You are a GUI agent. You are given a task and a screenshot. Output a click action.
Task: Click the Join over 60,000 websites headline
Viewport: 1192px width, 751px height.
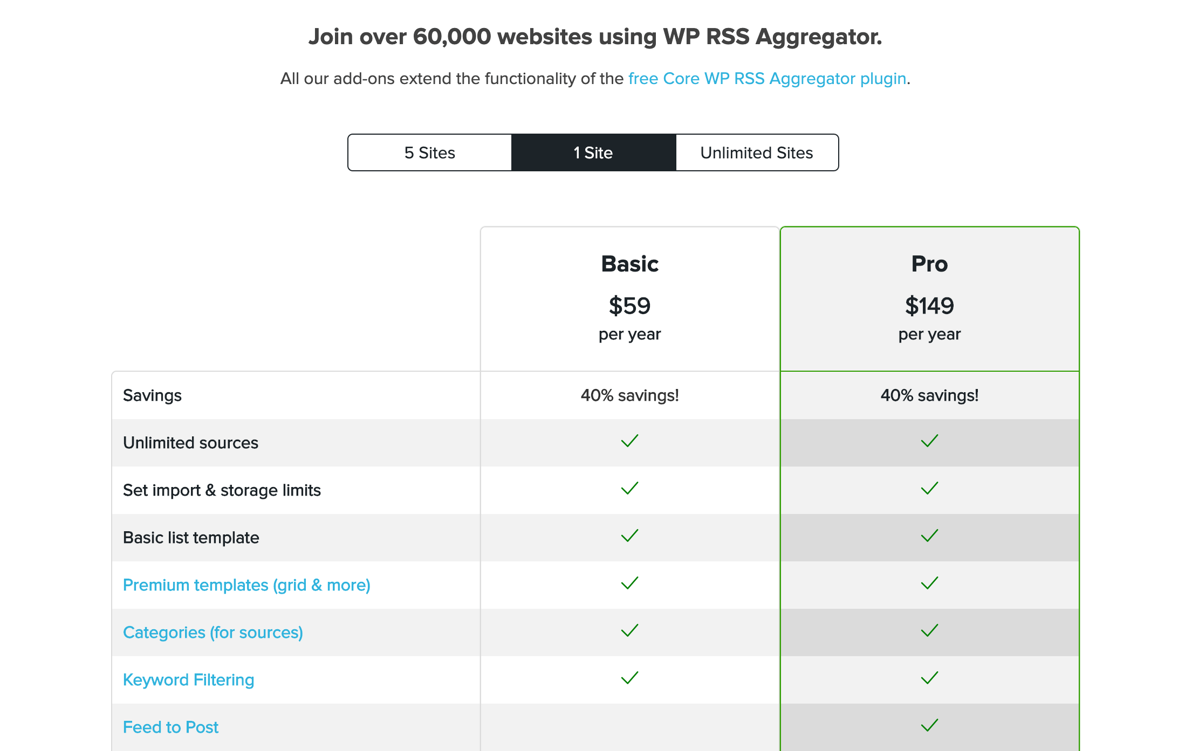click(595, 37)
